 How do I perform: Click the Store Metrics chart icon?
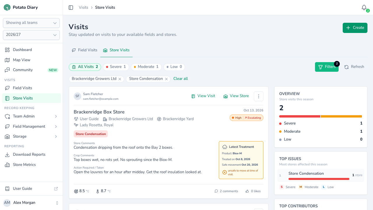(7, 165)
